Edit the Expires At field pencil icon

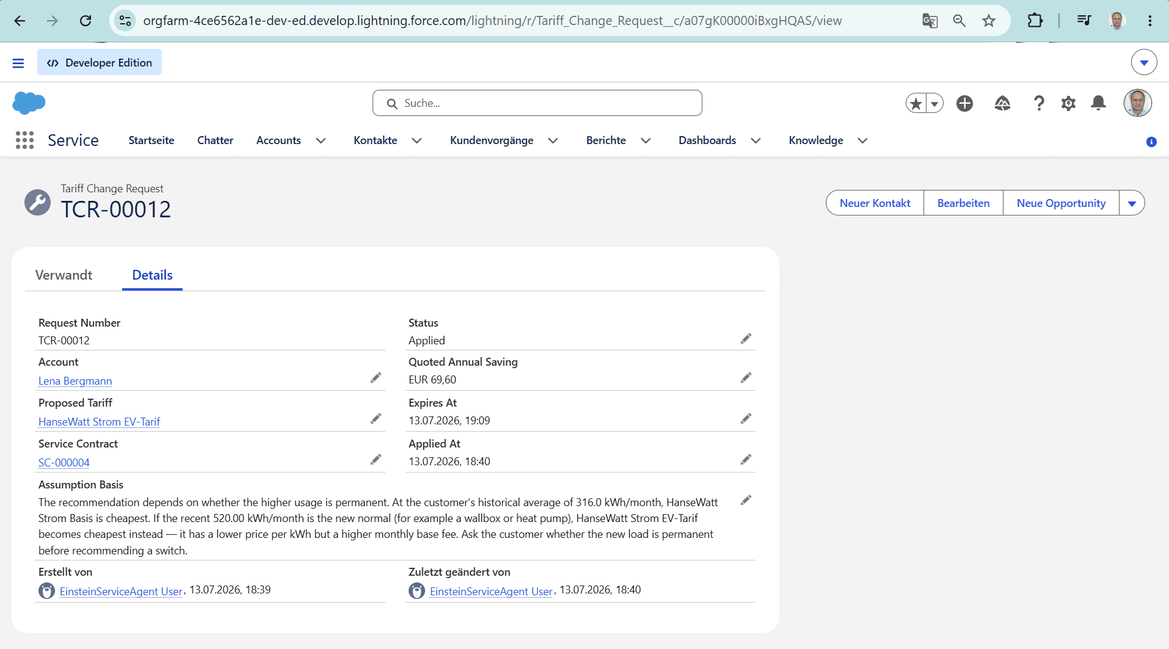[746, 418]
